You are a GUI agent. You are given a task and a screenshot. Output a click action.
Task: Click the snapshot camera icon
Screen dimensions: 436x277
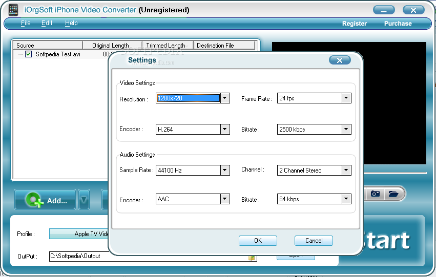click(x=375, y=194)
